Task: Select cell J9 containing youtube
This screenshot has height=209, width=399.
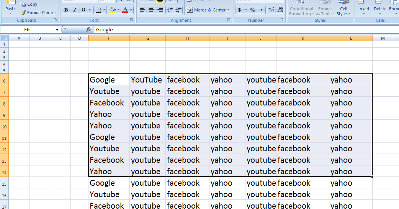Action: (x=260, y=114)
